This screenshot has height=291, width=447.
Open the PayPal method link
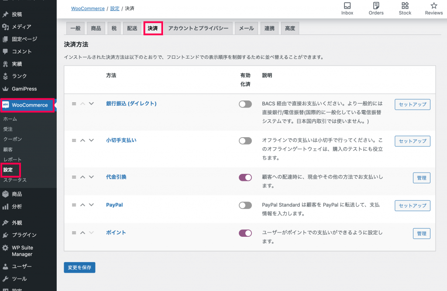tap(114, 205)
